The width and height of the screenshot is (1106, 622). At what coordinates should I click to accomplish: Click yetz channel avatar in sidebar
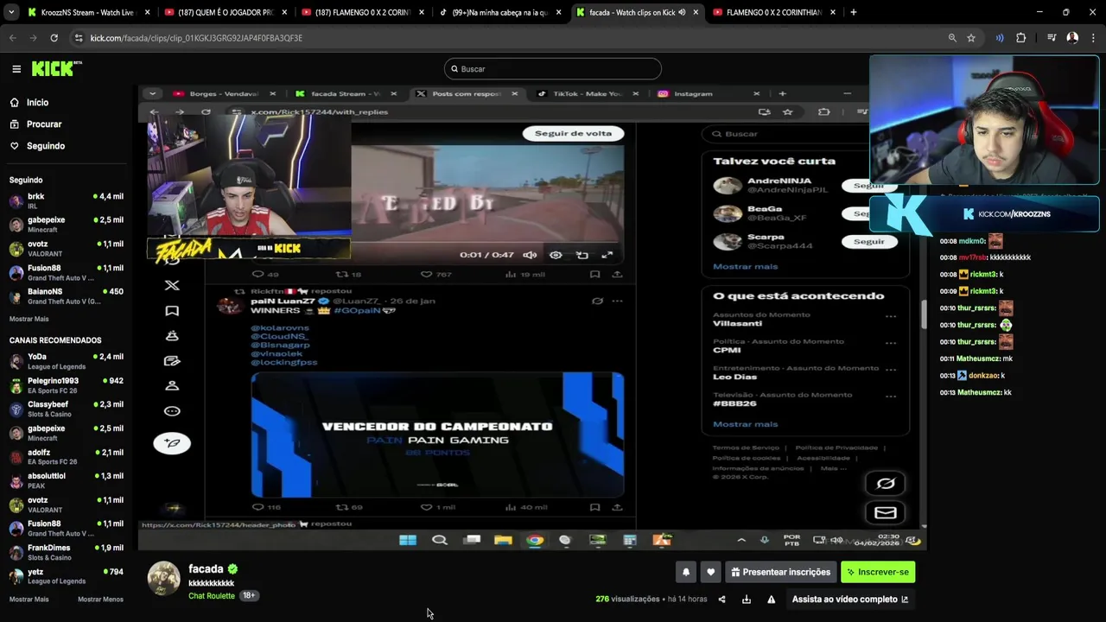(16, 576)
